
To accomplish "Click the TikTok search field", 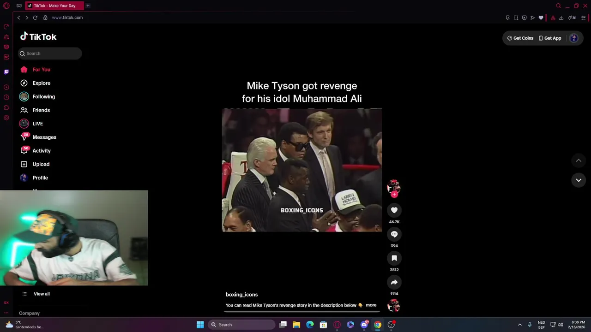I will pyautogui.click(x=50, y=53).
